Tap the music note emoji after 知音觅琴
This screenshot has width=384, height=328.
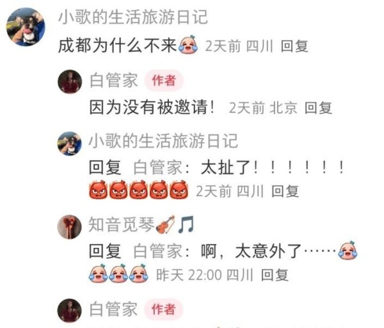point(186,224)
